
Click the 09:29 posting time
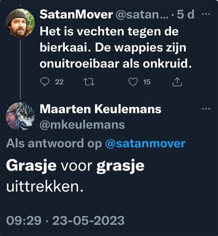[24, 220]
